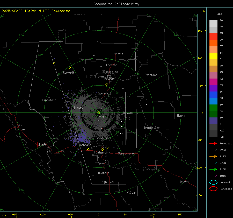Click the yellow diamond marker below Cochrane
This screenshot has height=218, width=233.
tap(89, 150)
